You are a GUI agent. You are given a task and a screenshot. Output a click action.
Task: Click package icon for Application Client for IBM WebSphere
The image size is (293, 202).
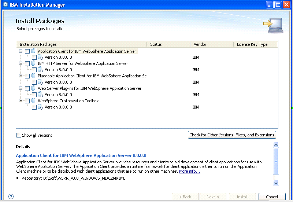click(33, 51)
